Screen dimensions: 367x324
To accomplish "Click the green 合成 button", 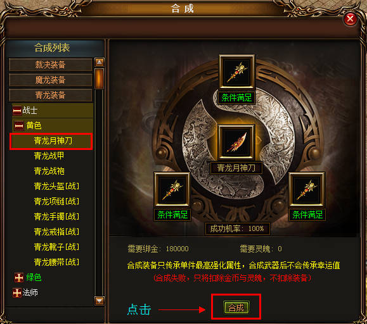I will pyautogui.click(x=236, y=308).
